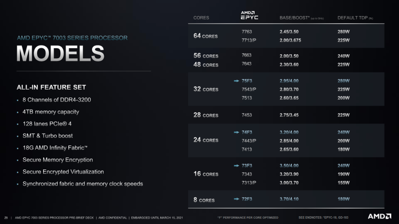Click model 7713/P in the table
399x224 pixels.
point(249,40)
